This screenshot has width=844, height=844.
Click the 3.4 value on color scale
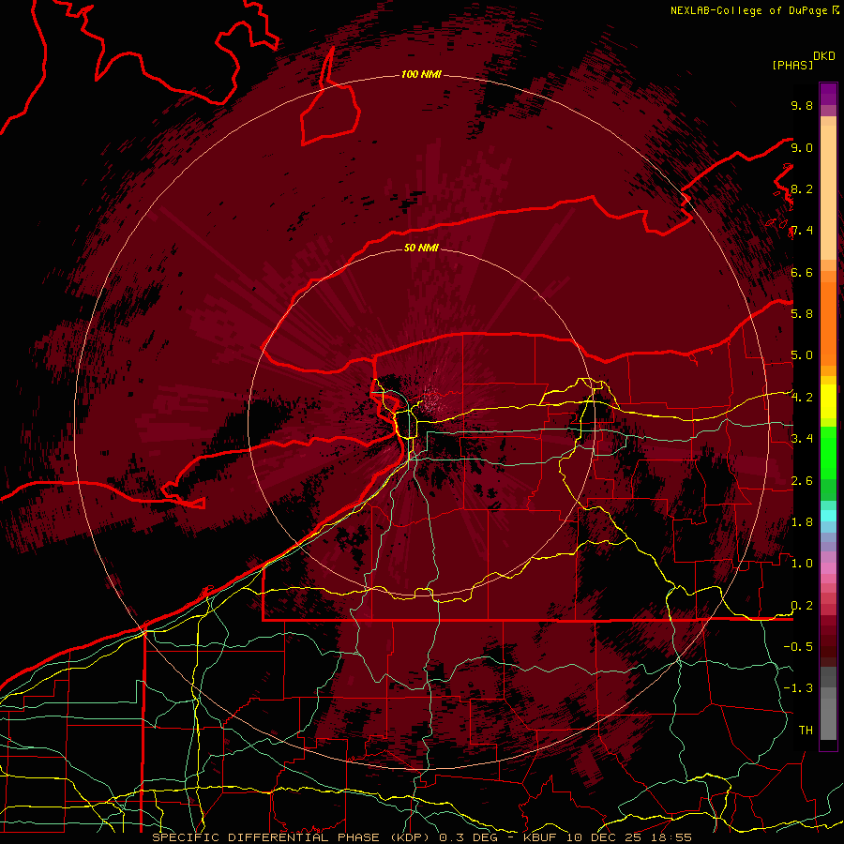click(x=802, y=439)
